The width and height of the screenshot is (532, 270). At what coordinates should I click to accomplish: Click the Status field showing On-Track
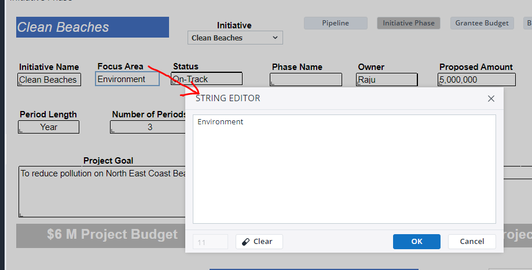[x=207, y=79]
